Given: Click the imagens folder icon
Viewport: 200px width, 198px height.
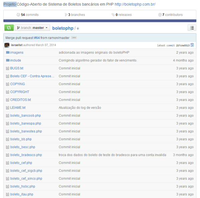Looking at the screenshot, I should coord(8,52).
